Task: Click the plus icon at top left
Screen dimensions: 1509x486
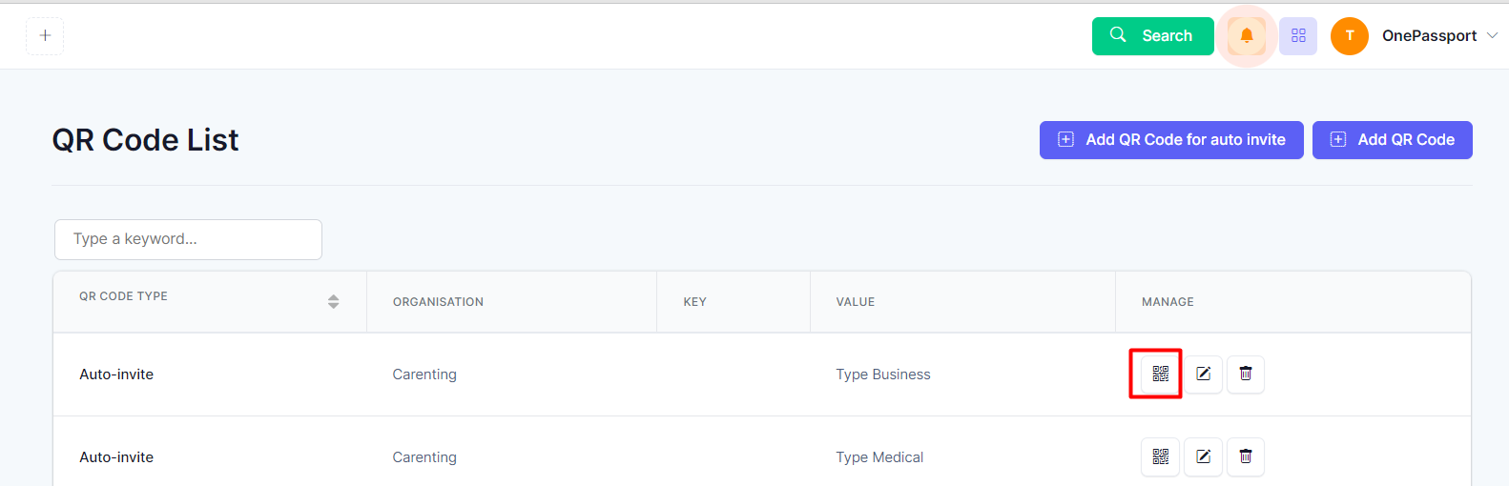Action: coord(45,36)
